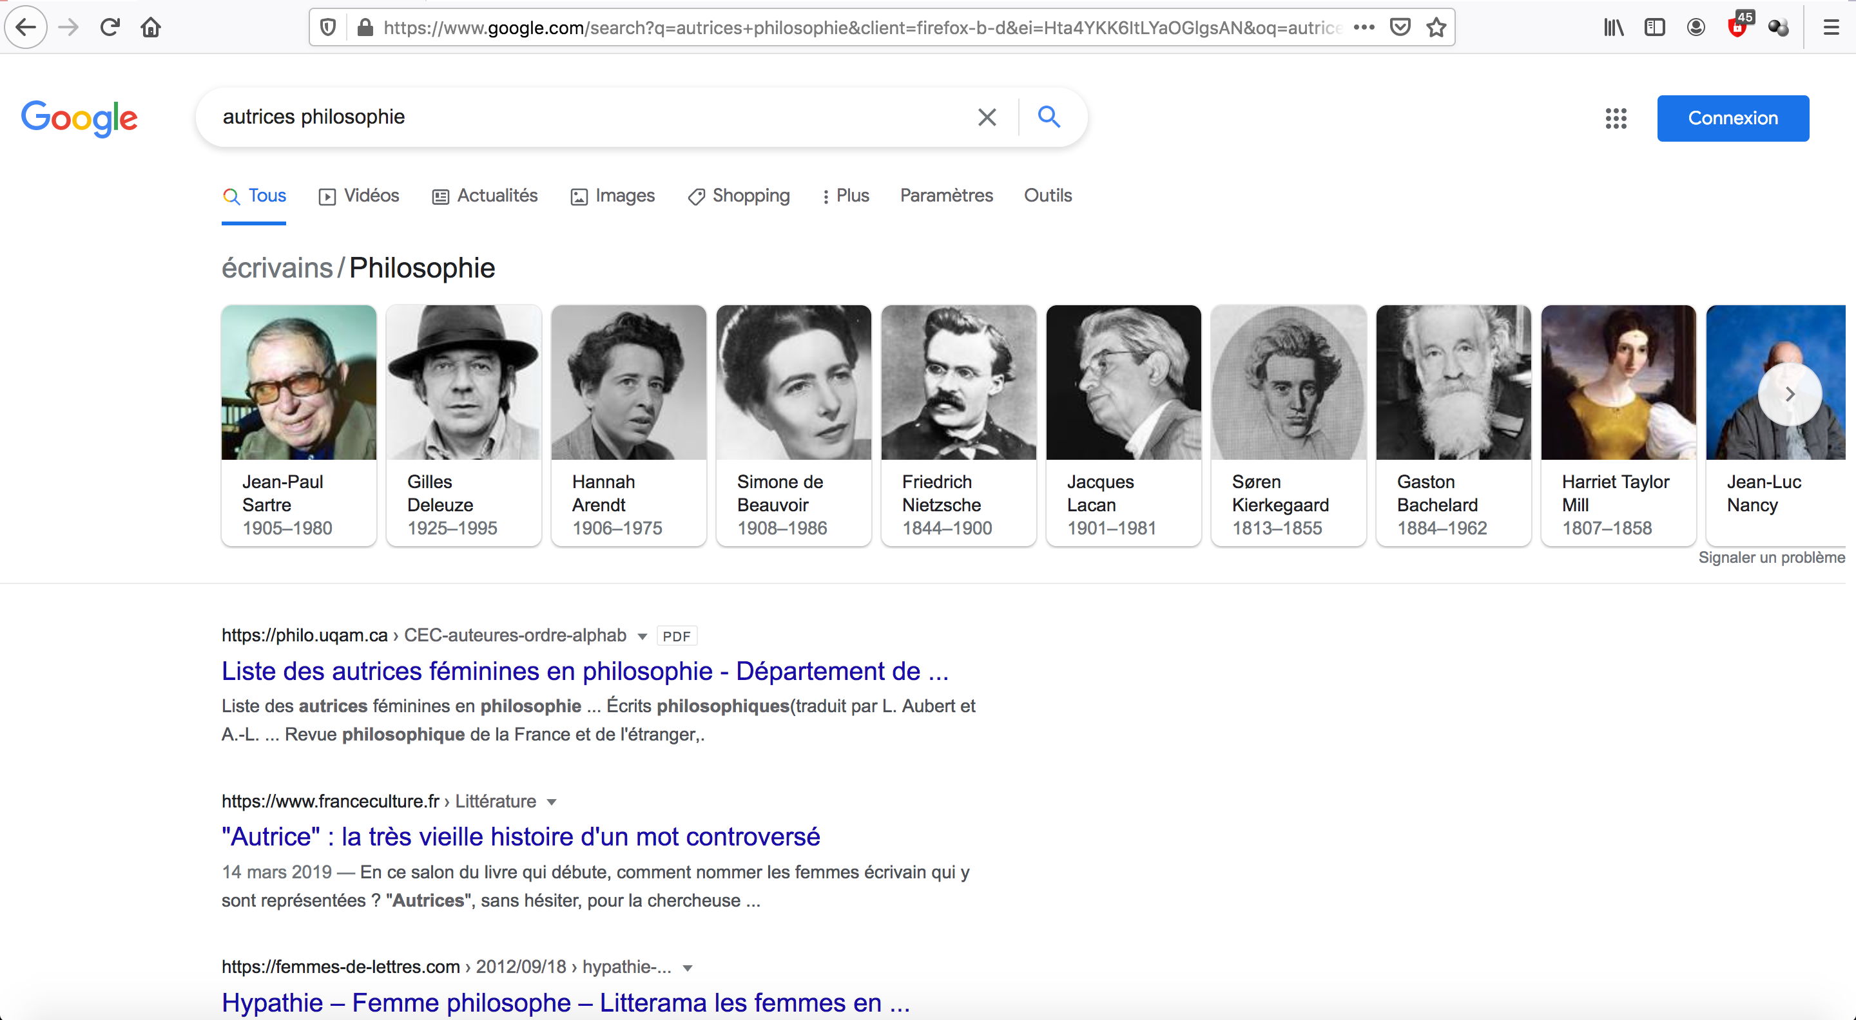This screenshot has height=1020, width=1856.
Task: Open the Firefox library icon
Action: click(1613, 27)
